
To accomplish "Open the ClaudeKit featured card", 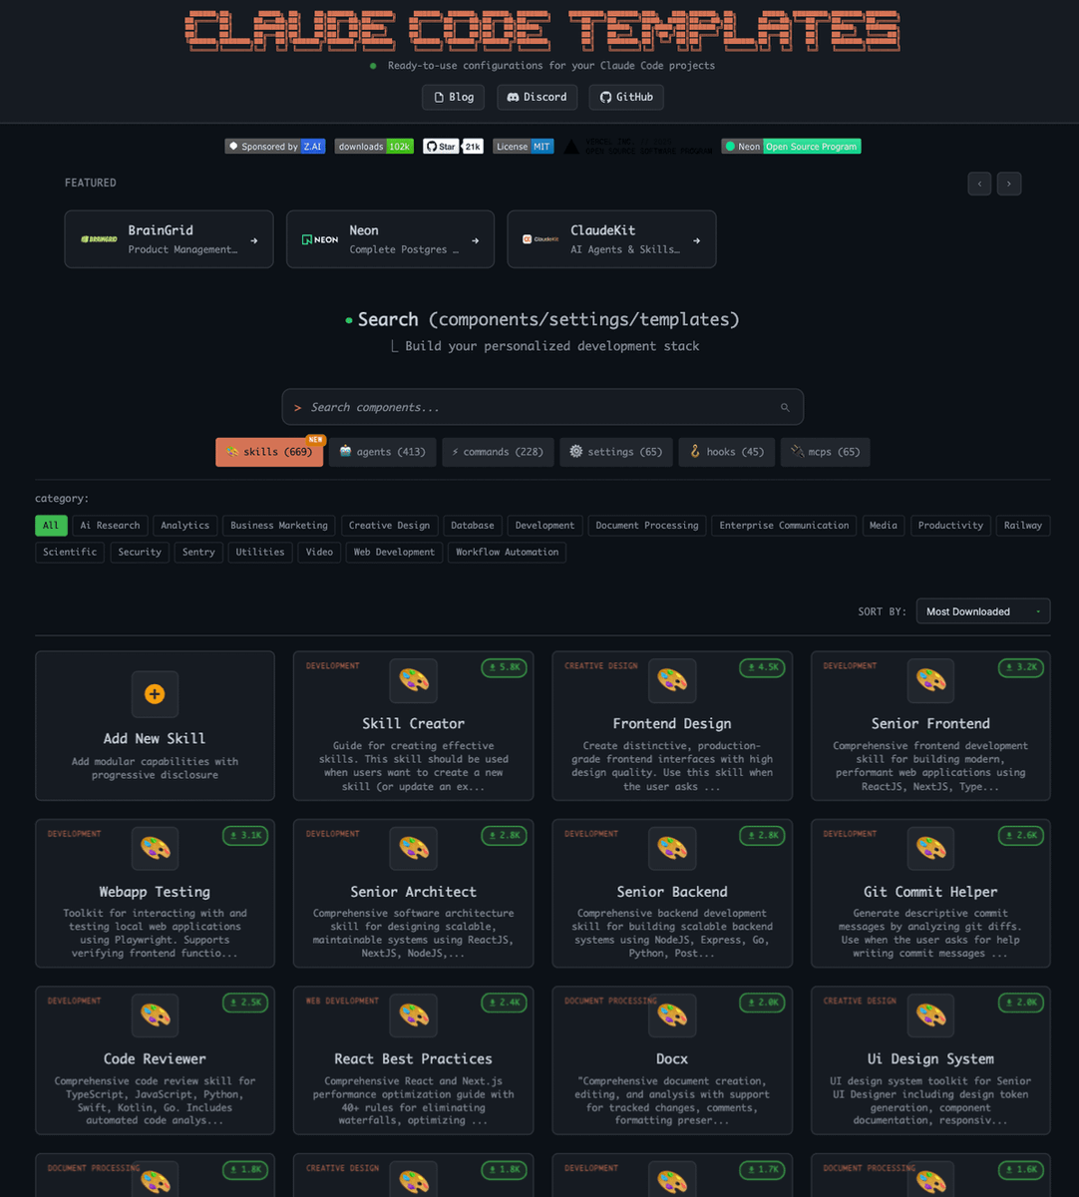I will (x=611, y=239).
